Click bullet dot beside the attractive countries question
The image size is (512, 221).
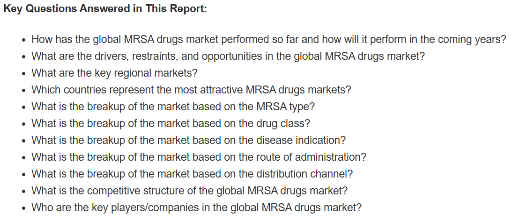[23, 91]
